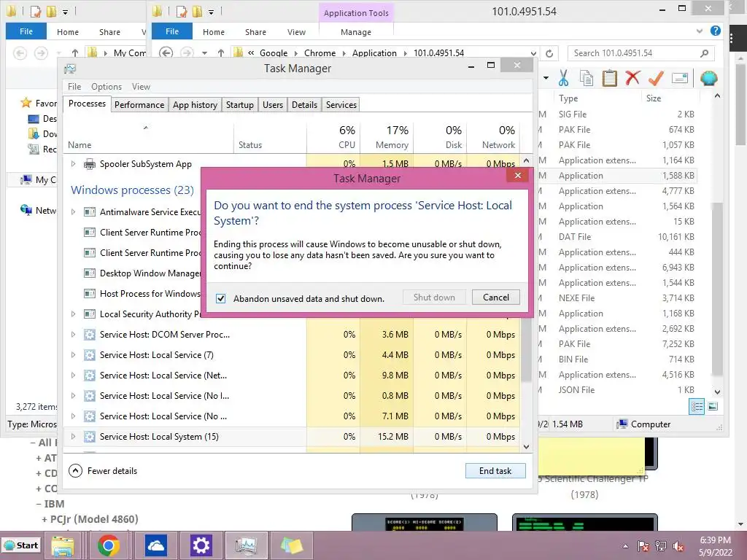Click the Paste clipboard icon in Explorer toolbar
The image size is (747, 560).
pos(609,78)
